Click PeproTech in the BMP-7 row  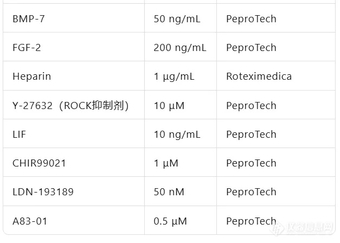[x=251, y=19]
